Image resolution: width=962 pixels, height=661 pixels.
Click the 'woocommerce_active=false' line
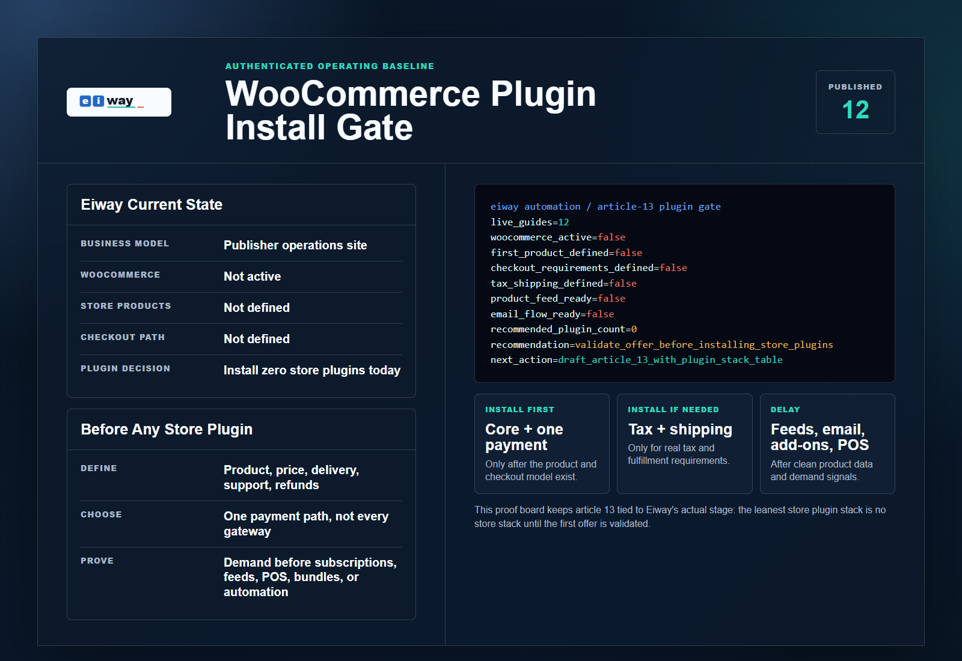pos(558,237)
